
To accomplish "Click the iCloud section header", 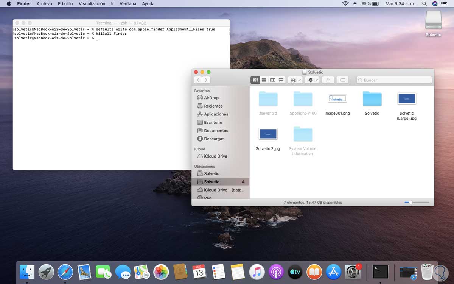I will coord(200,149).
